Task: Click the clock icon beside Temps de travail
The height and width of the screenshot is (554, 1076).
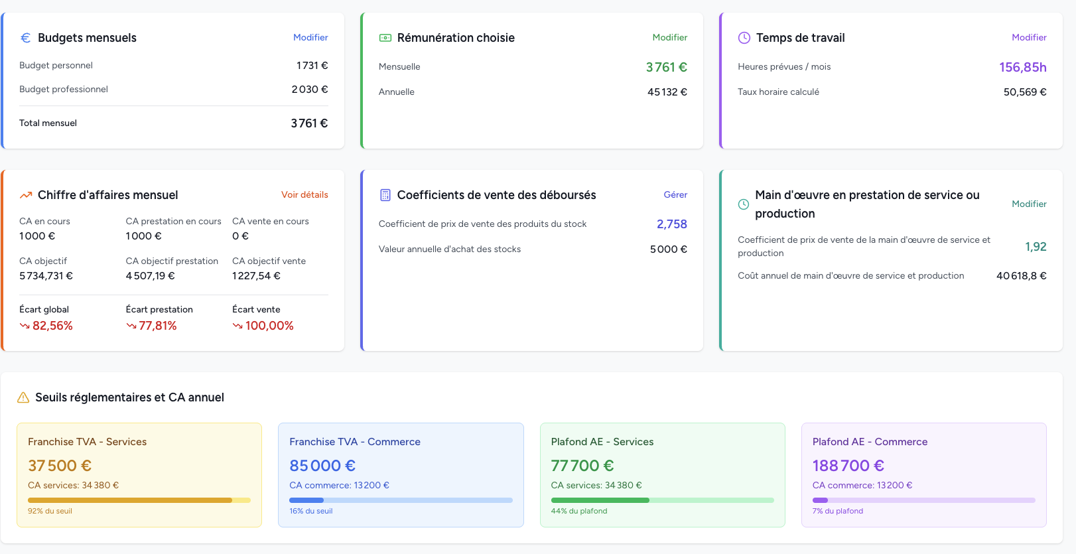Action: pos(744,38)
